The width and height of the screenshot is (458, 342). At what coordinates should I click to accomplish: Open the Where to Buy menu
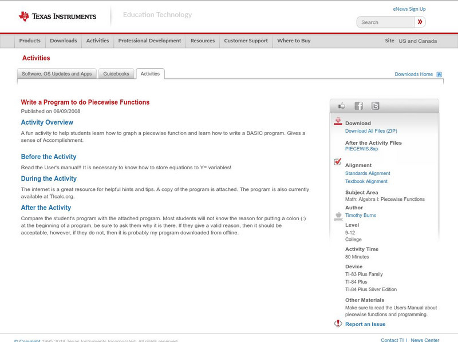coord(294,41)
